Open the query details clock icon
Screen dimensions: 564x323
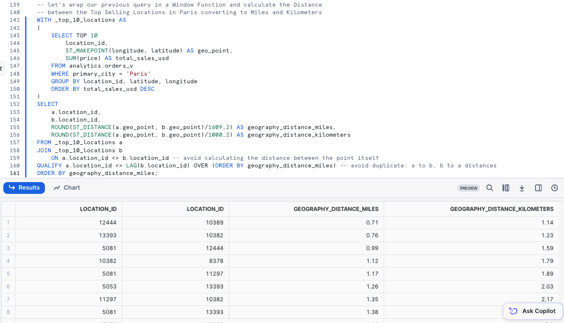pyautogui.click(x=555, y=188)
